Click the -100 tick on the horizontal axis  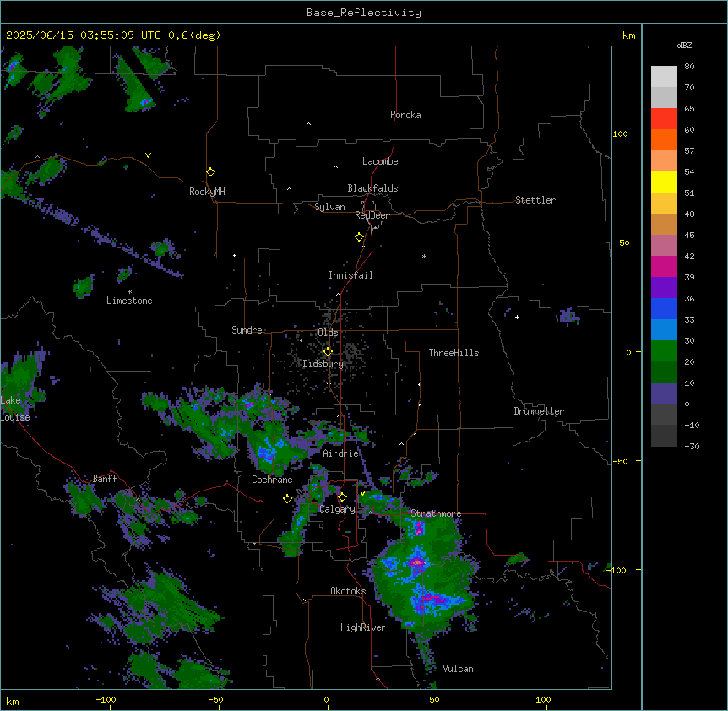106,699
